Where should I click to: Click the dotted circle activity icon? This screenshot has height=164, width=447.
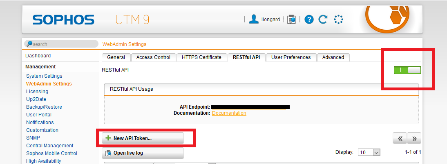(338, 19)
